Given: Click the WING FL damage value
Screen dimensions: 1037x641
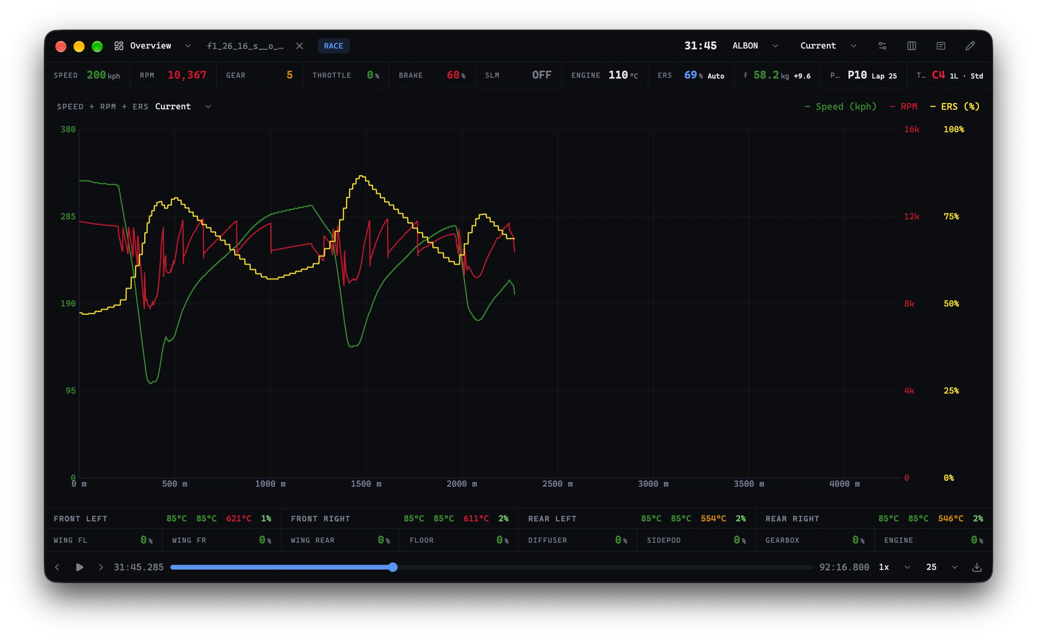Looking at the screenshot, I should 147,540.
